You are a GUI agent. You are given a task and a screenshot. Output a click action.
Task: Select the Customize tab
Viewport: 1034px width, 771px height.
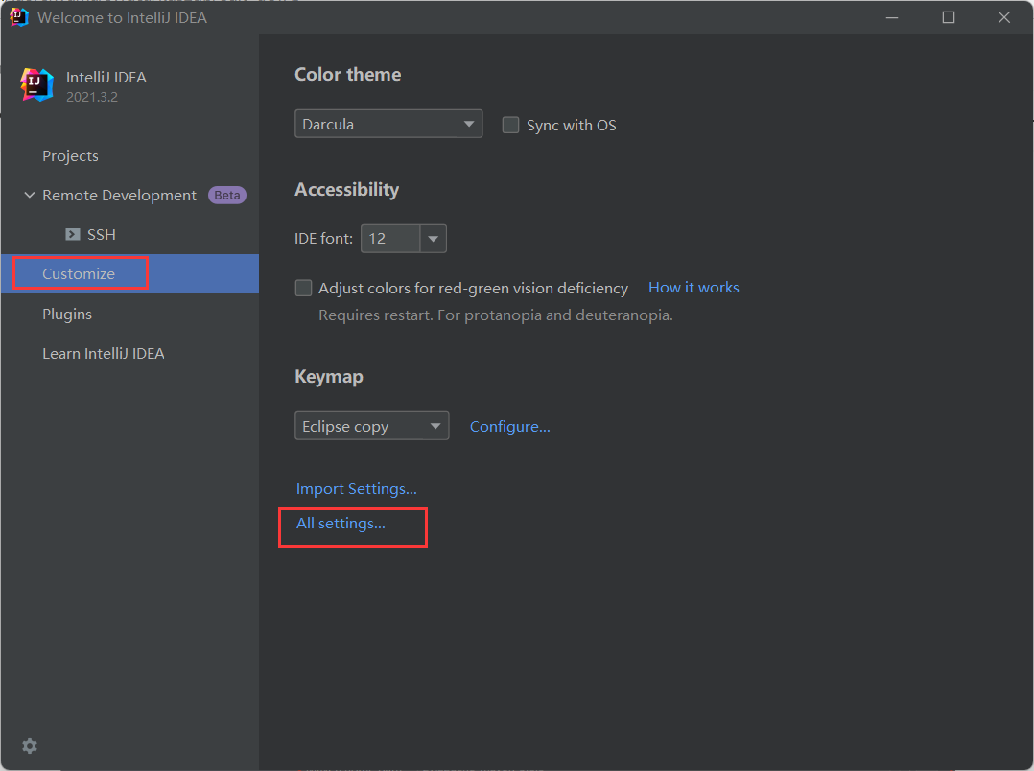[x=79, y=273]
